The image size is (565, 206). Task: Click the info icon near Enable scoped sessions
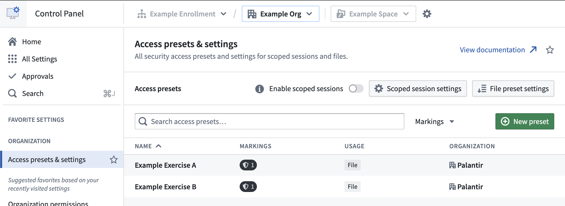point(259,89)
